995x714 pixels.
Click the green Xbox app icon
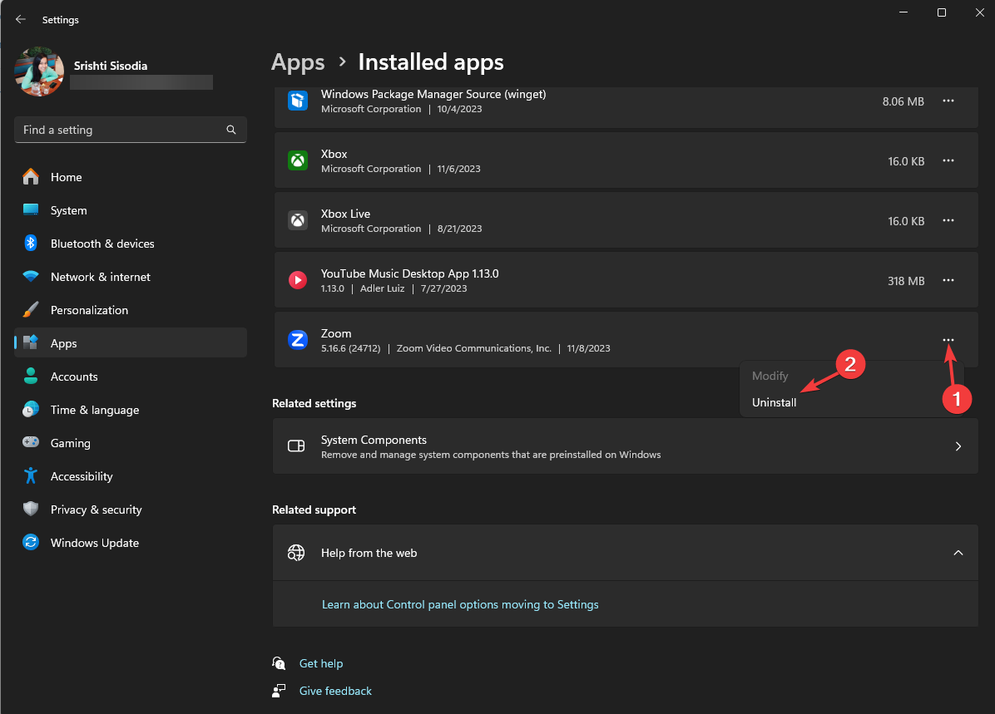(298, 160)
